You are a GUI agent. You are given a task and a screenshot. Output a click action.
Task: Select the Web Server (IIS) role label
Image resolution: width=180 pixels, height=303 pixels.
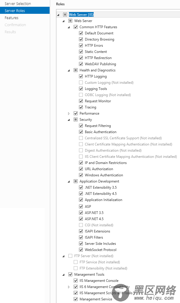click(81, 14)
